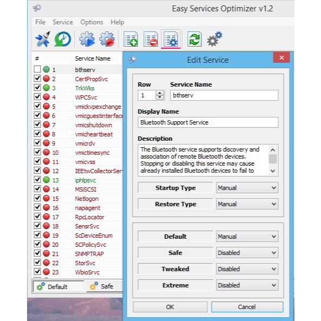
Task: Click the Cancel button
Action: [x=247, y=307]
